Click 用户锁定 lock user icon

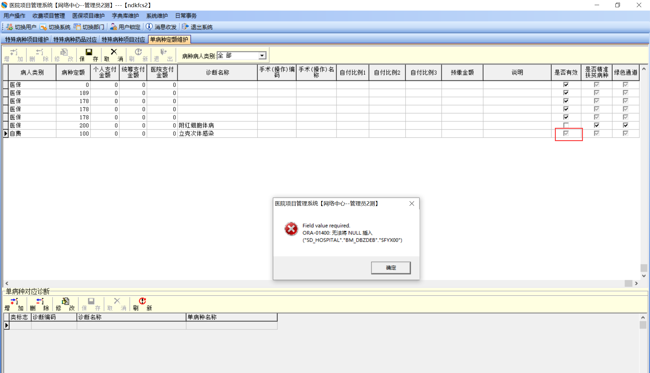pos(113,27)
